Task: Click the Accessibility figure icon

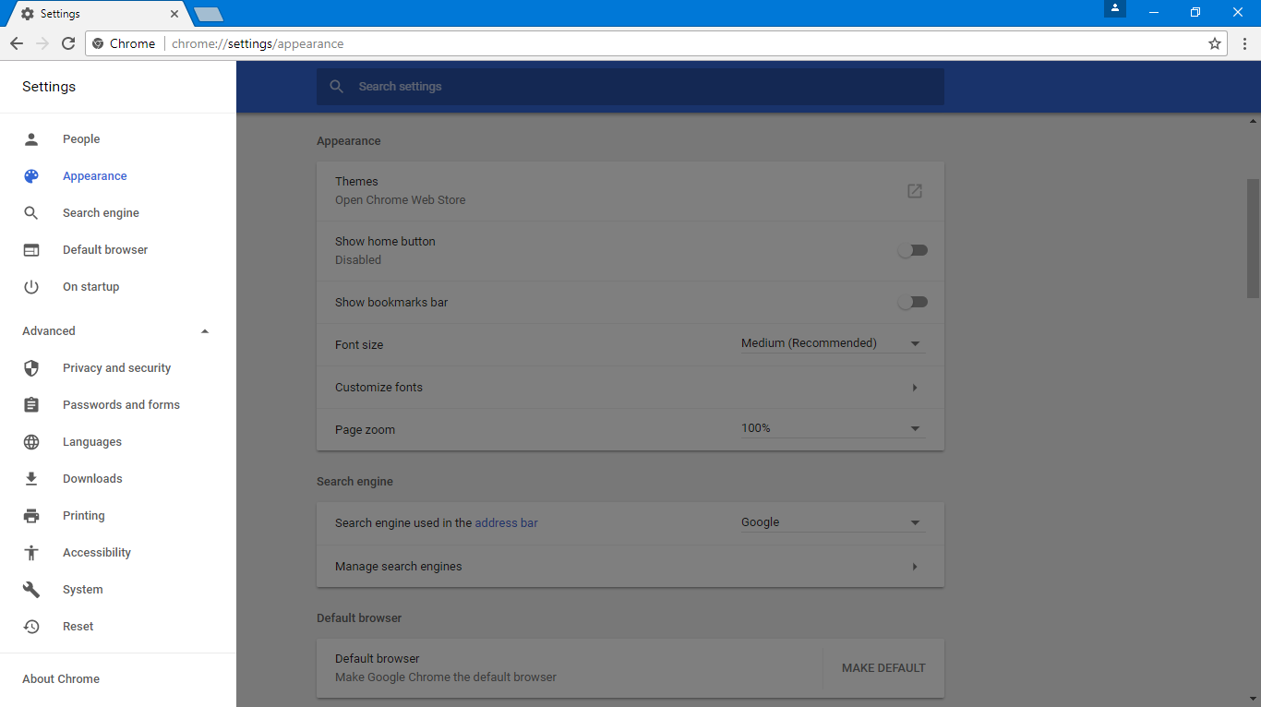Action: (x=31, y=553)
